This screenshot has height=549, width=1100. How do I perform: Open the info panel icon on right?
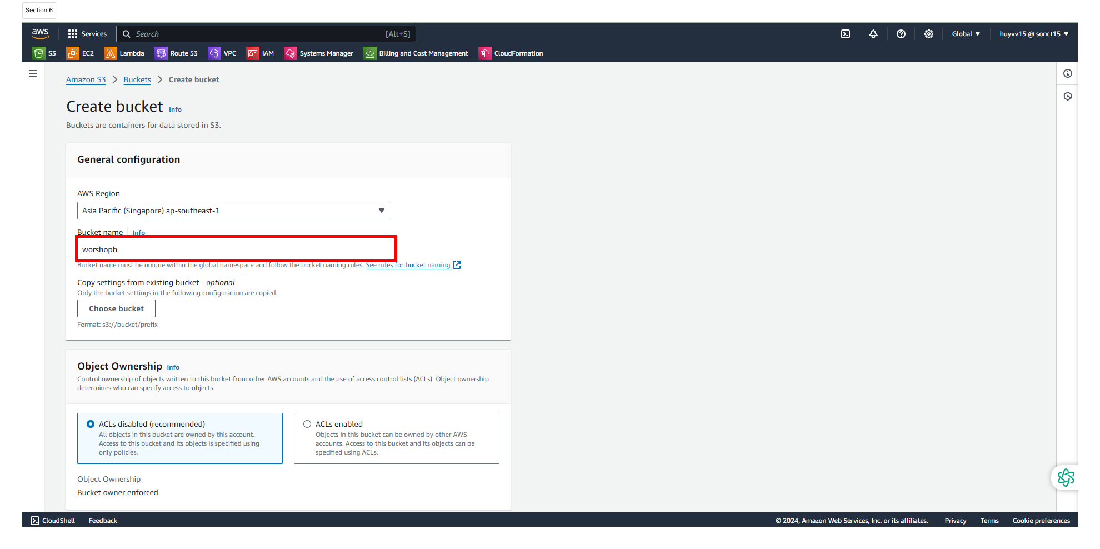[x=1068, y=73]
